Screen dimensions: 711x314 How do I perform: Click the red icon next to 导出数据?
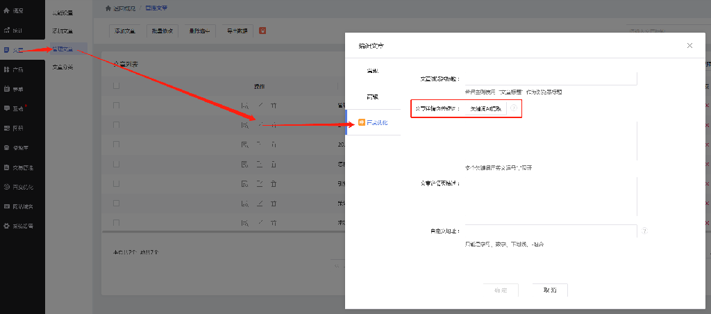pos(262,31)
